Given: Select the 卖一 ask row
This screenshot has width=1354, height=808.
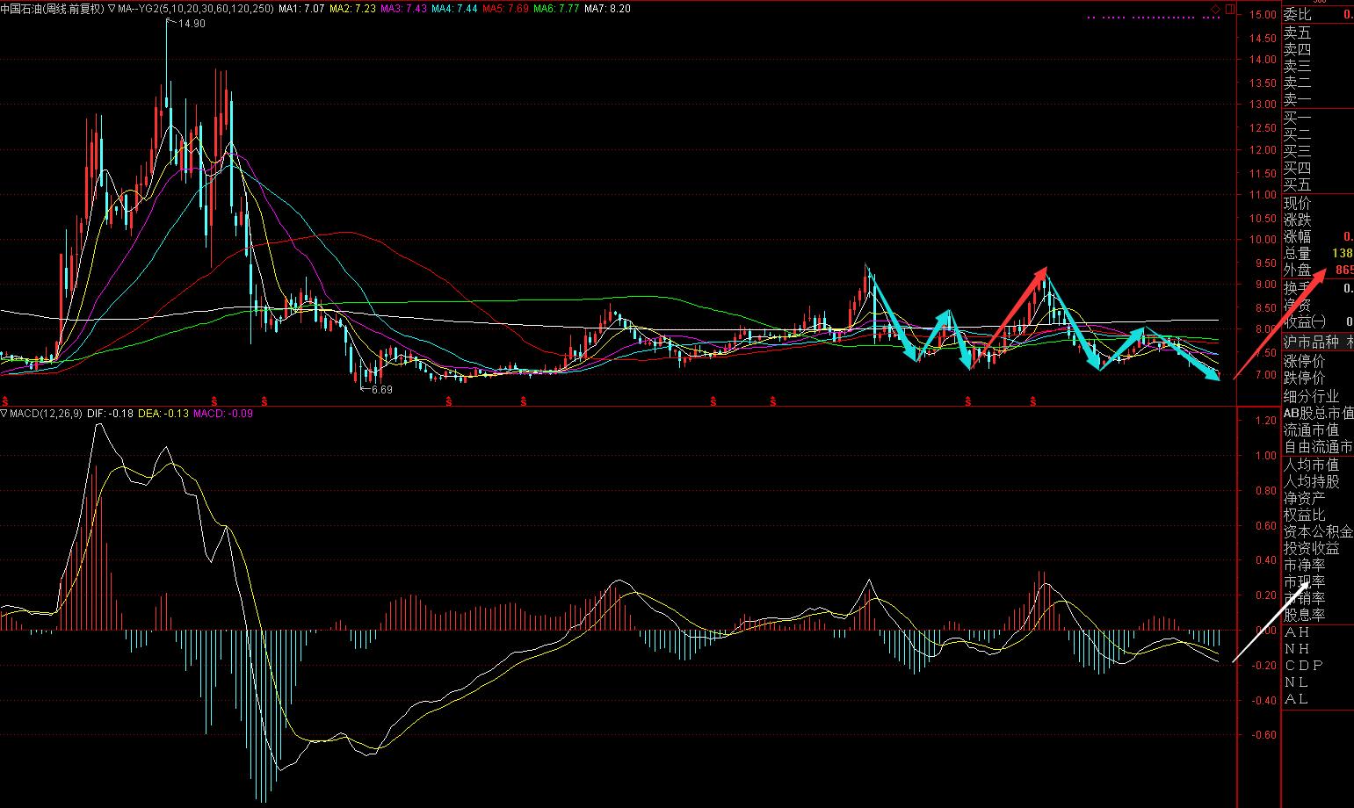Looking at the screenshot, I should pyautogui.click(x=1318, y=100).
